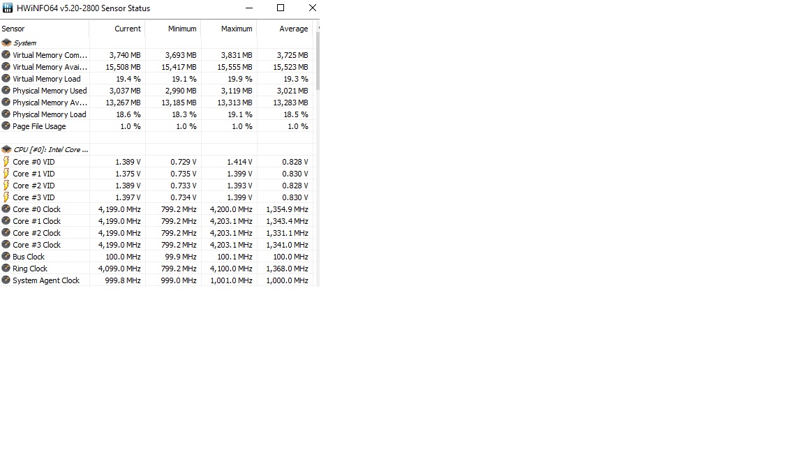Click the Core #3 Clock sensor icon
804x452 pixels.
[6, 244]
